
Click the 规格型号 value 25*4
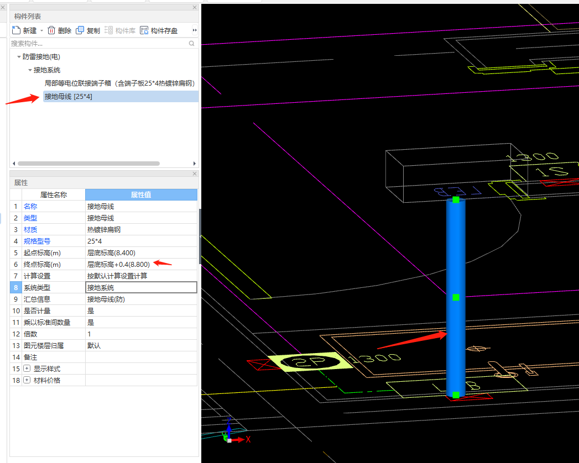141,241
